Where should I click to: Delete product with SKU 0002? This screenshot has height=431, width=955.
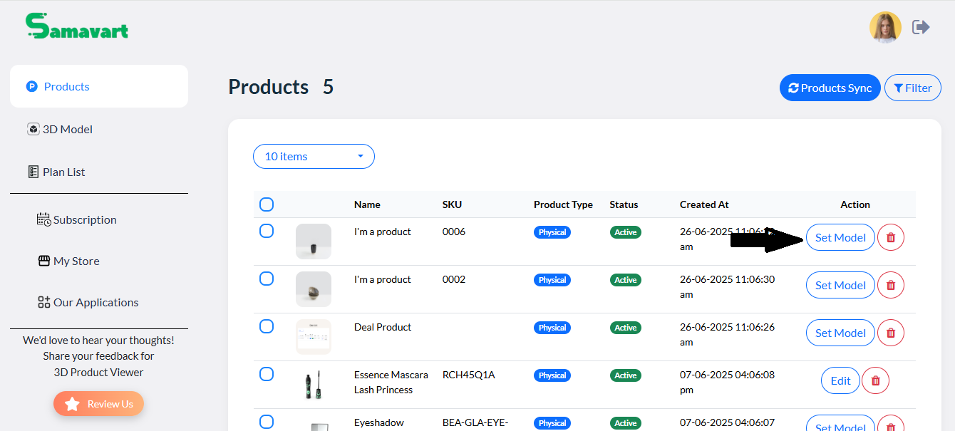[x=891, y=285]
